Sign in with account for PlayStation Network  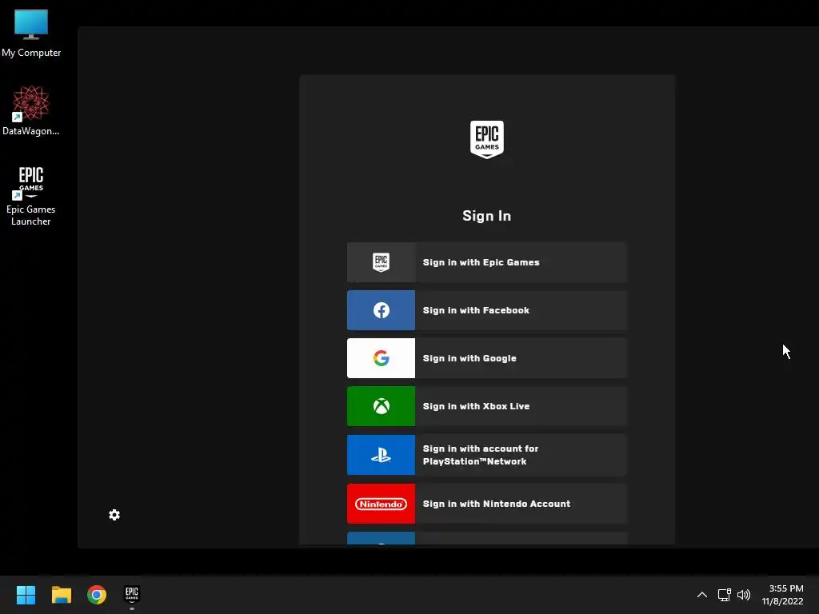(487, 455)
